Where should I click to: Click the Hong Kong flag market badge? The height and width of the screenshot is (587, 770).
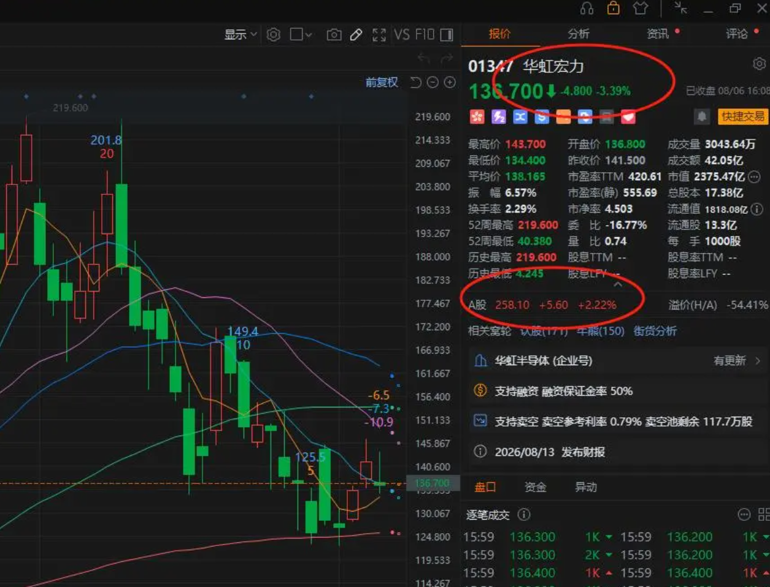477,117
